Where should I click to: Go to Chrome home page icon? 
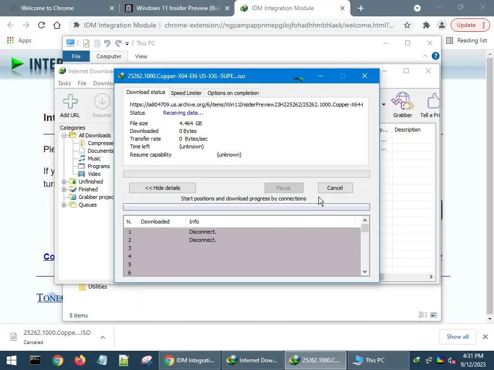pos(57,25)
